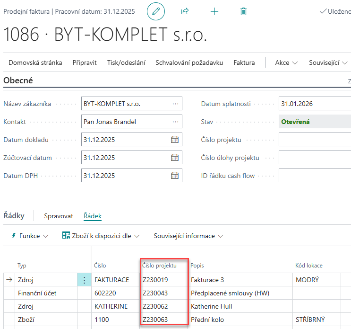Click three-dot row menu on FAKTURACE line
This screenshot has width=351, height=329.
click(84, 280)
